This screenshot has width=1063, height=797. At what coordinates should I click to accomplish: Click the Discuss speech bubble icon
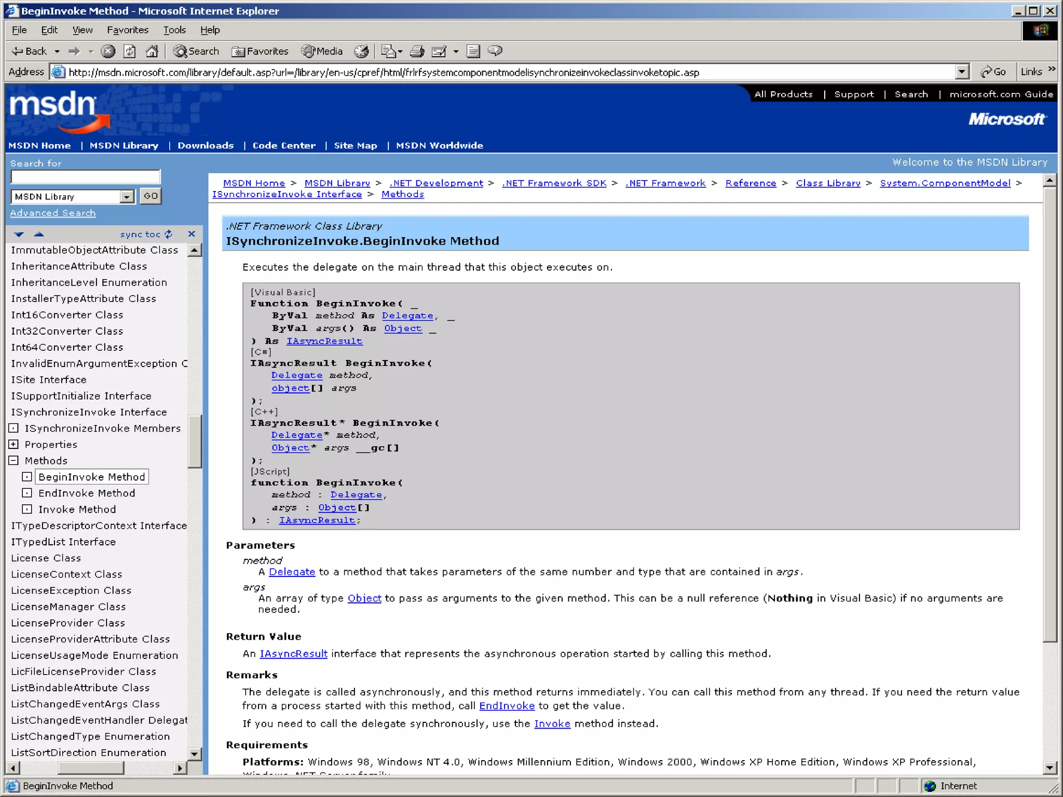(495, 51)
